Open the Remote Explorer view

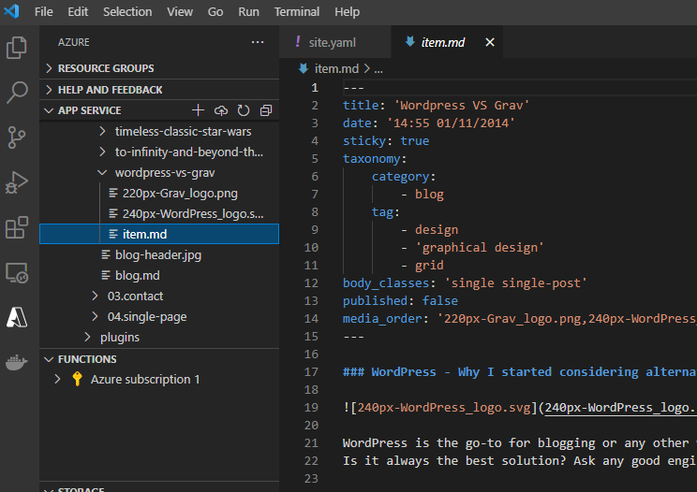[x=17, y=272]
